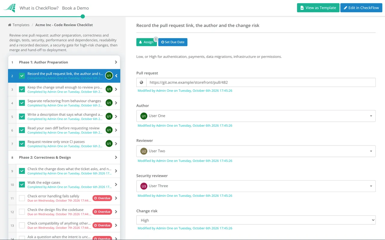Click Edit in CheckFlow button

point(361,8)
